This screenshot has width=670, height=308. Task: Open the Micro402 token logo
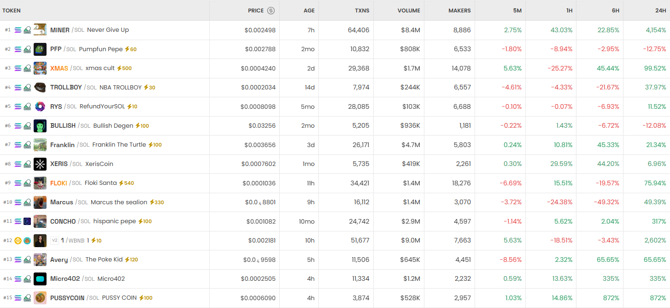[40, 279]
